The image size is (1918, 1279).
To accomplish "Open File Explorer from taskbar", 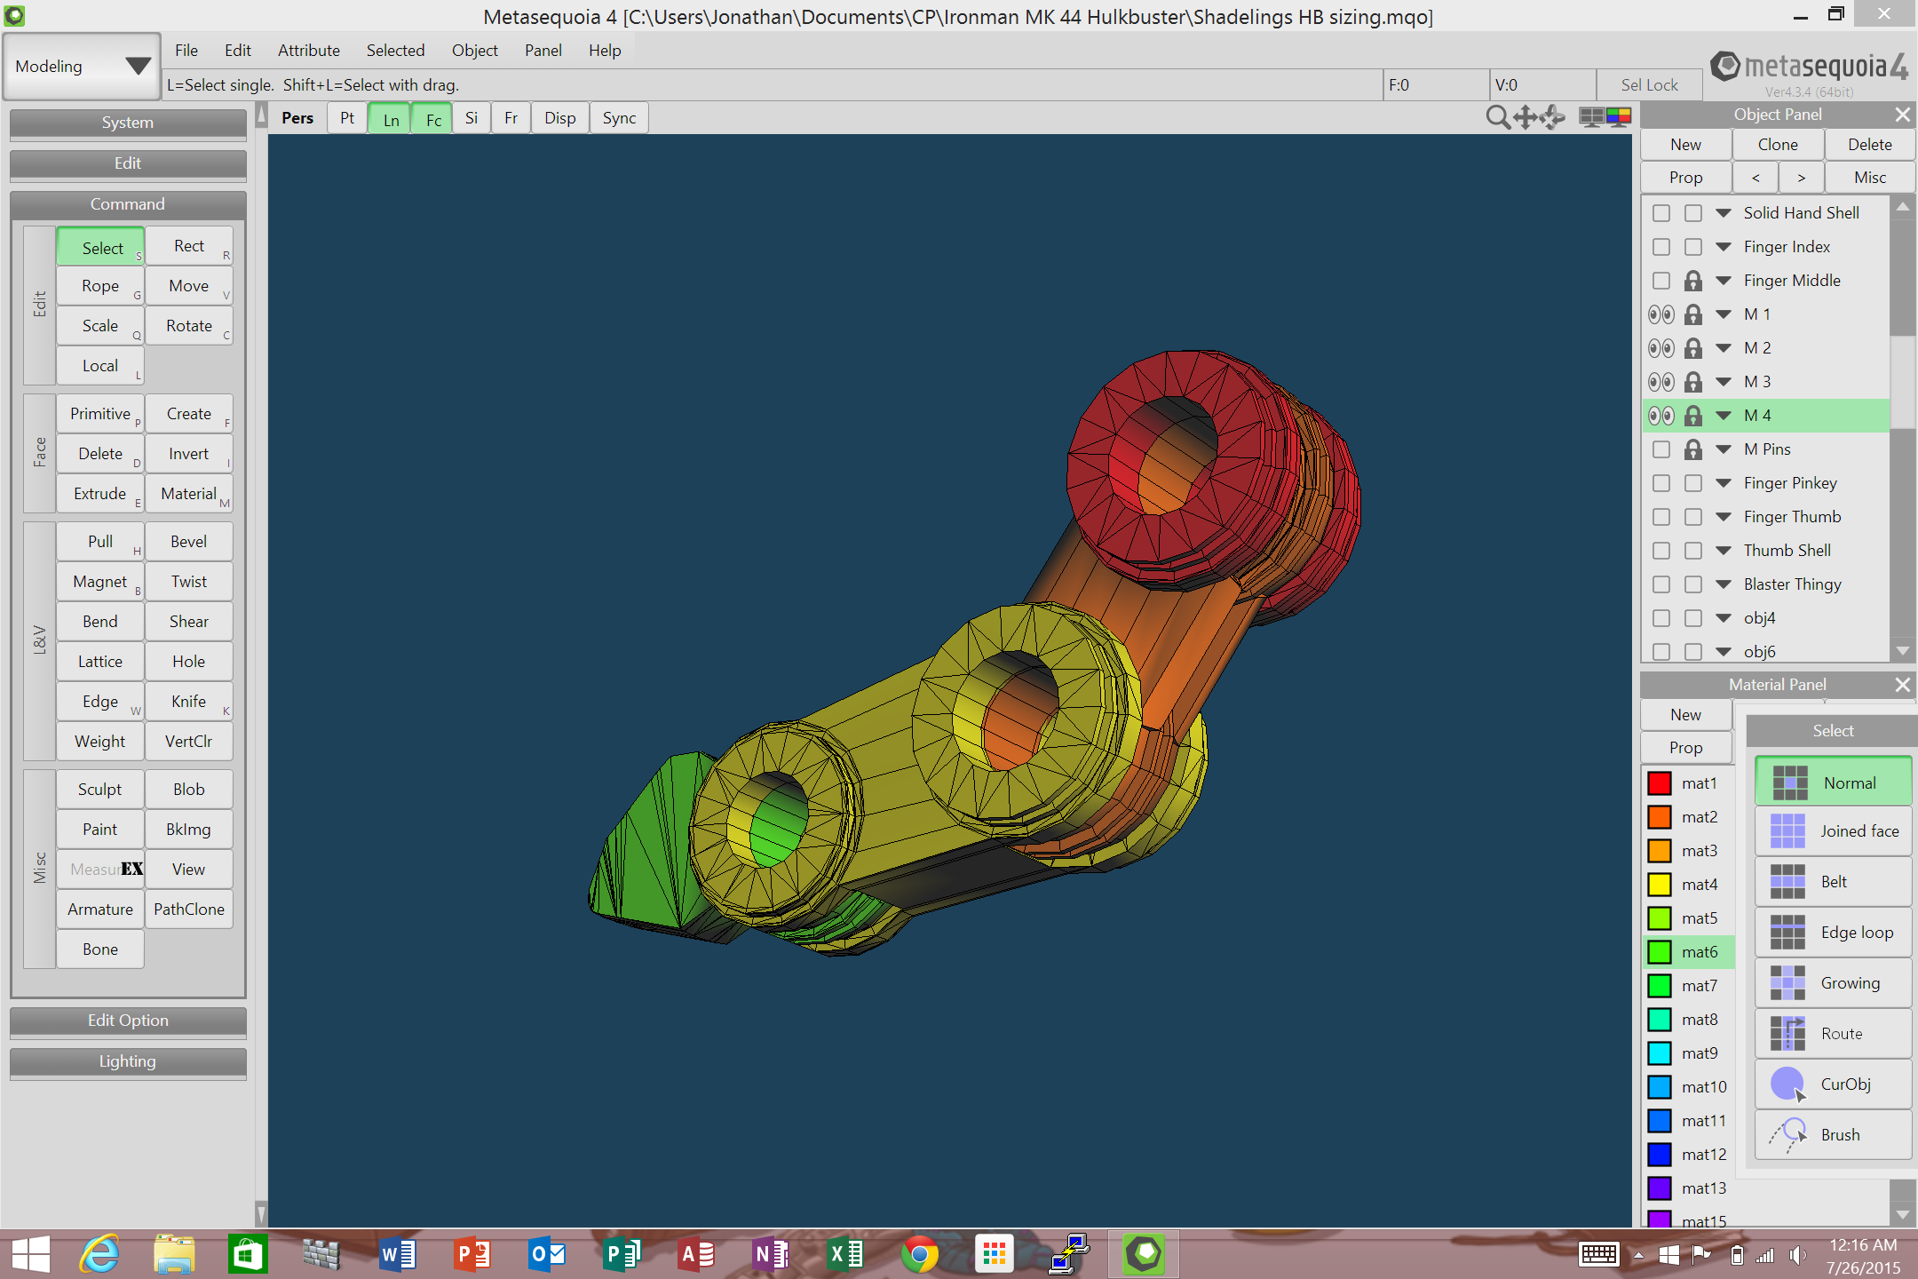I will click(174, 1254).
